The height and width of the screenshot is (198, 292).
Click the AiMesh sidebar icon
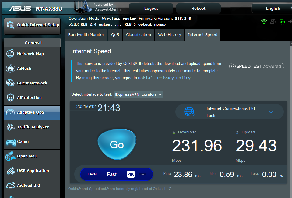(10, 68)
